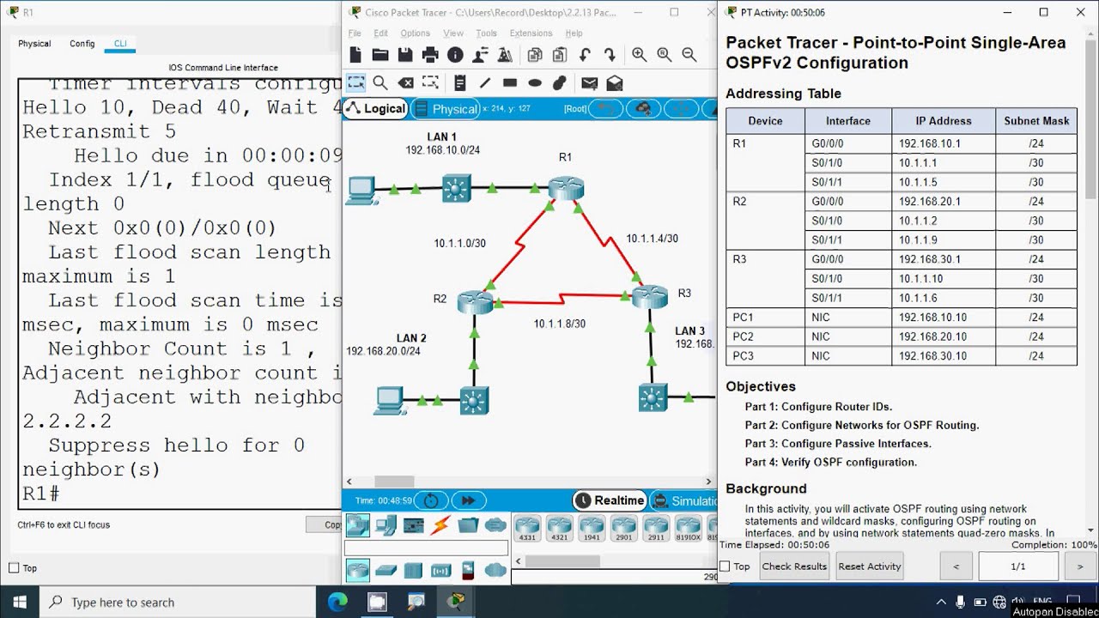Open the Options menu
1099x618 pixels.
(x=415, y=33)
